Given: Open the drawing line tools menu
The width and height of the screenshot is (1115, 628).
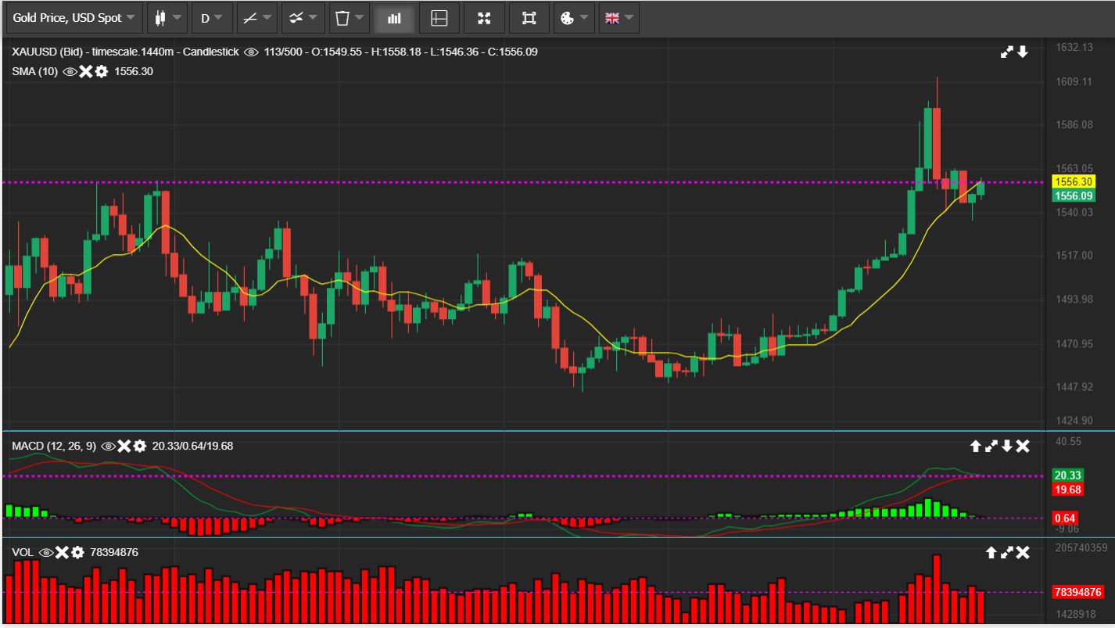Looking at the screenshot, I should click(x=256, y=17).
